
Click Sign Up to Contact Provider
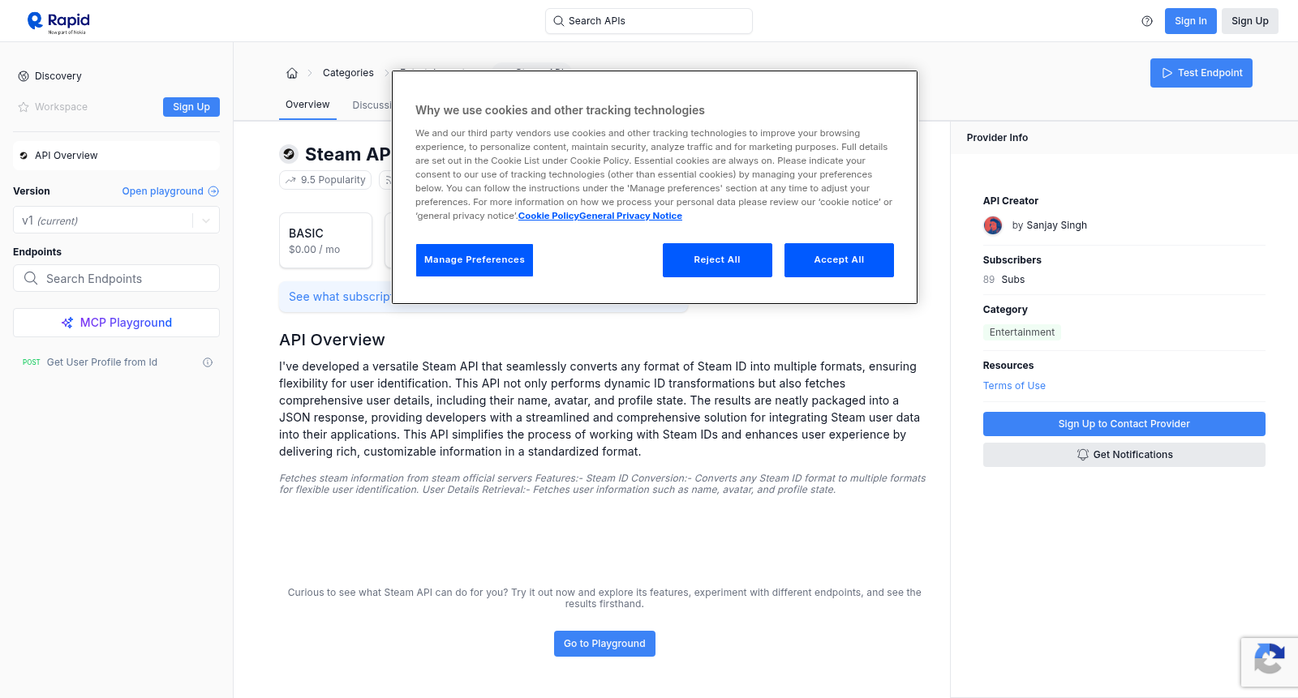tap(1124, 424)
